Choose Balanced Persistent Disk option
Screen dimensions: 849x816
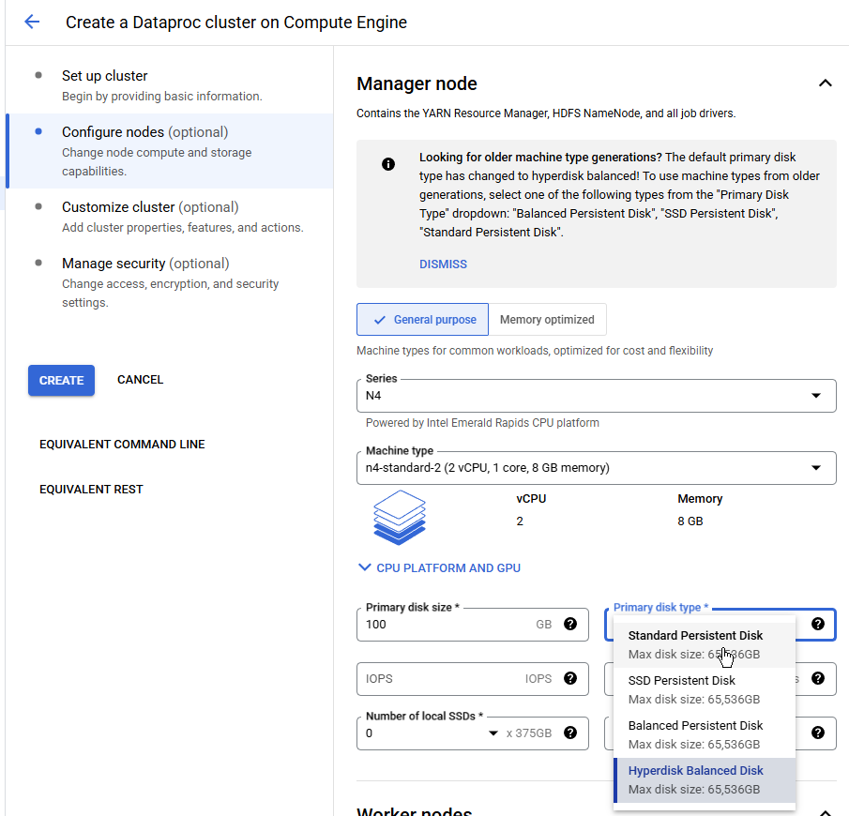point(705,734)
